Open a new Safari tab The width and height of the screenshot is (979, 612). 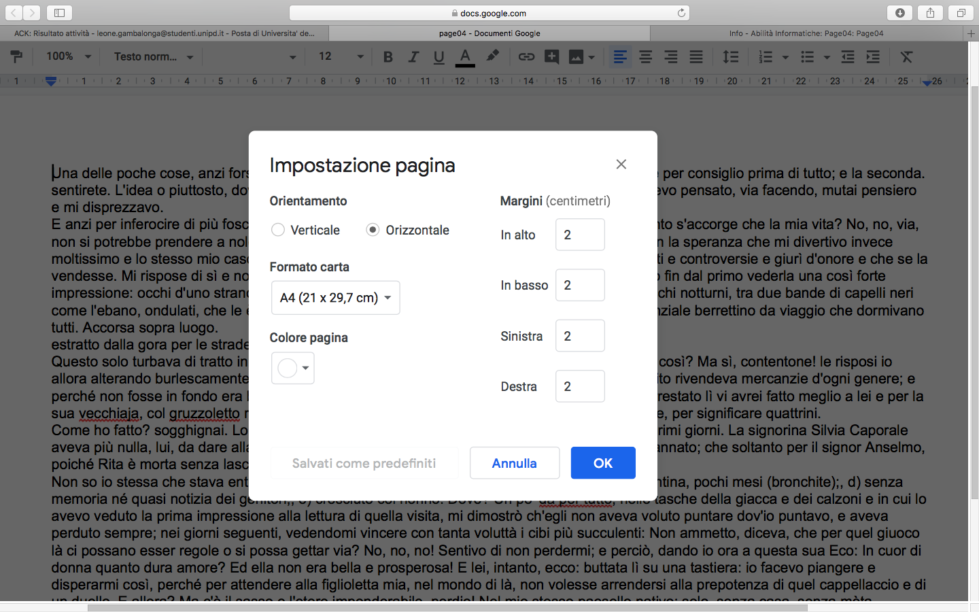click(971, 33)
